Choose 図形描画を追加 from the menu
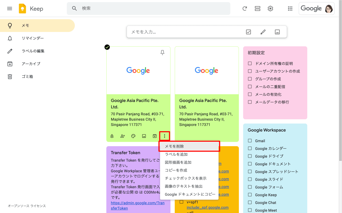 [x=189, y=162]
